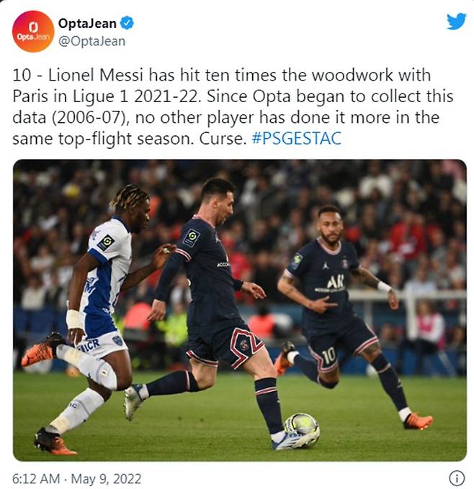Visit the @OptaJean handle link

click(x=92, y=41)
